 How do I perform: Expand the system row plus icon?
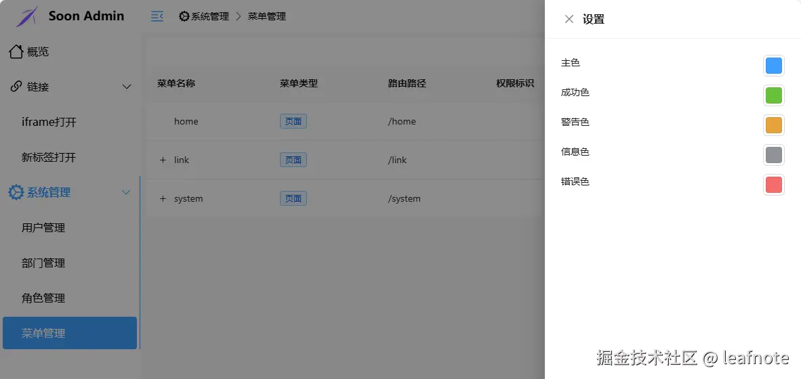[163, 199]
